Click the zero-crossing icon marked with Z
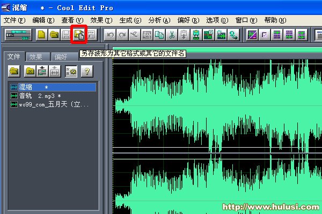322x214 pixels. point(209,35)
